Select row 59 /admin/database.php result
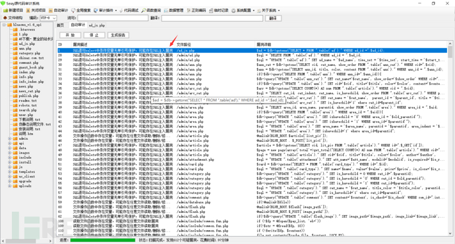 tap(252, 202)
